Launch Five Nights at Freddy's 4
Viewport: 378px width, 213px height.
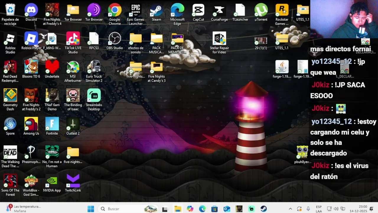pos(52,14)
